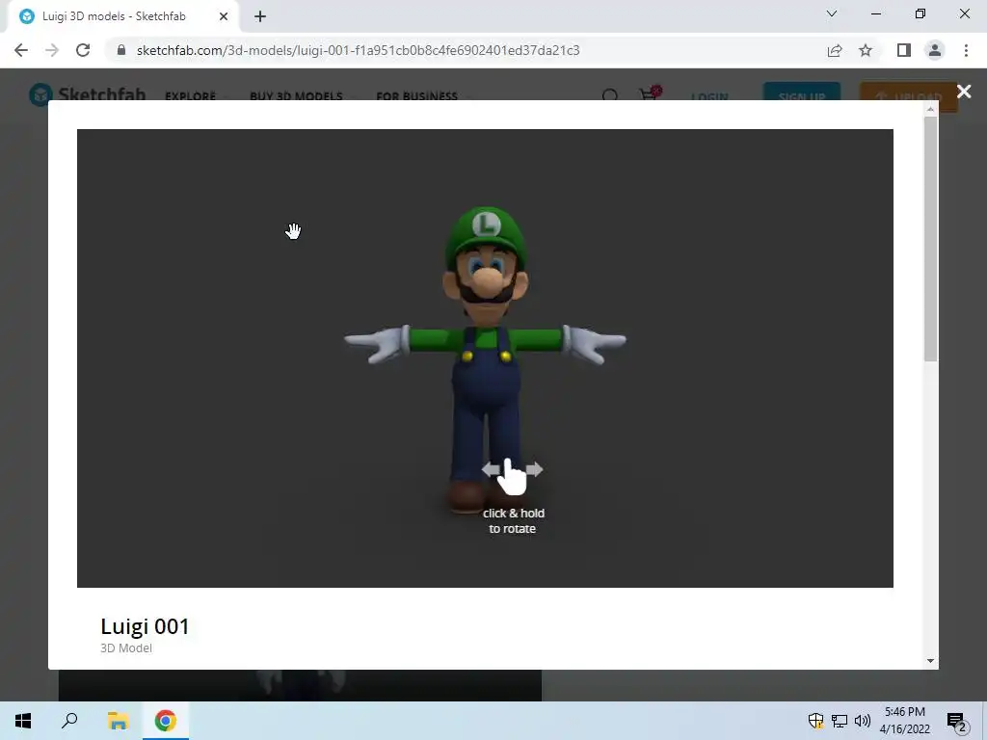The height and width of the screenshot is (740, 987).
Task: Open the Chrome profile menu
Action: tap(935, 50)
